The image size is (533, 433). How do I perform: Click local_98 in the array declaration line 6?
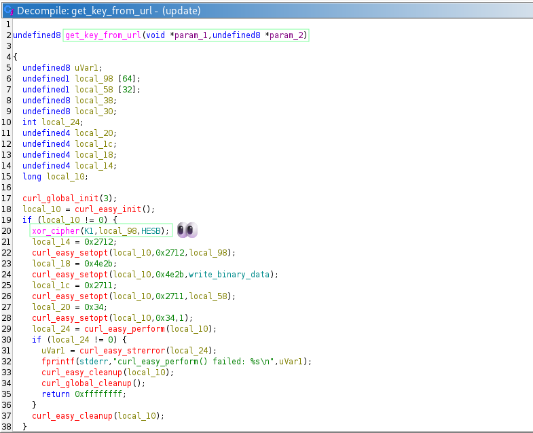pyautogui.click(x=94, y=79)
